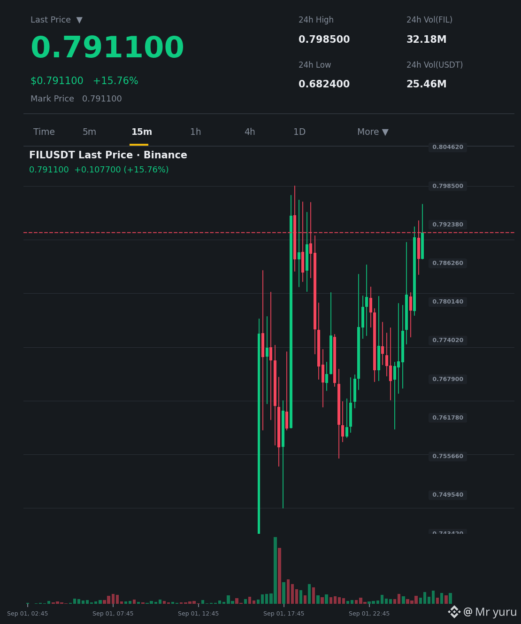The image size is (521, 624).
Task: Click the 24h Vol(USDT) value 25.46M
Action: tap(426, 84)
